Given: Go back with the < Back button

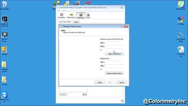Looking at the screenshot, I should click(x=99, y=82).
